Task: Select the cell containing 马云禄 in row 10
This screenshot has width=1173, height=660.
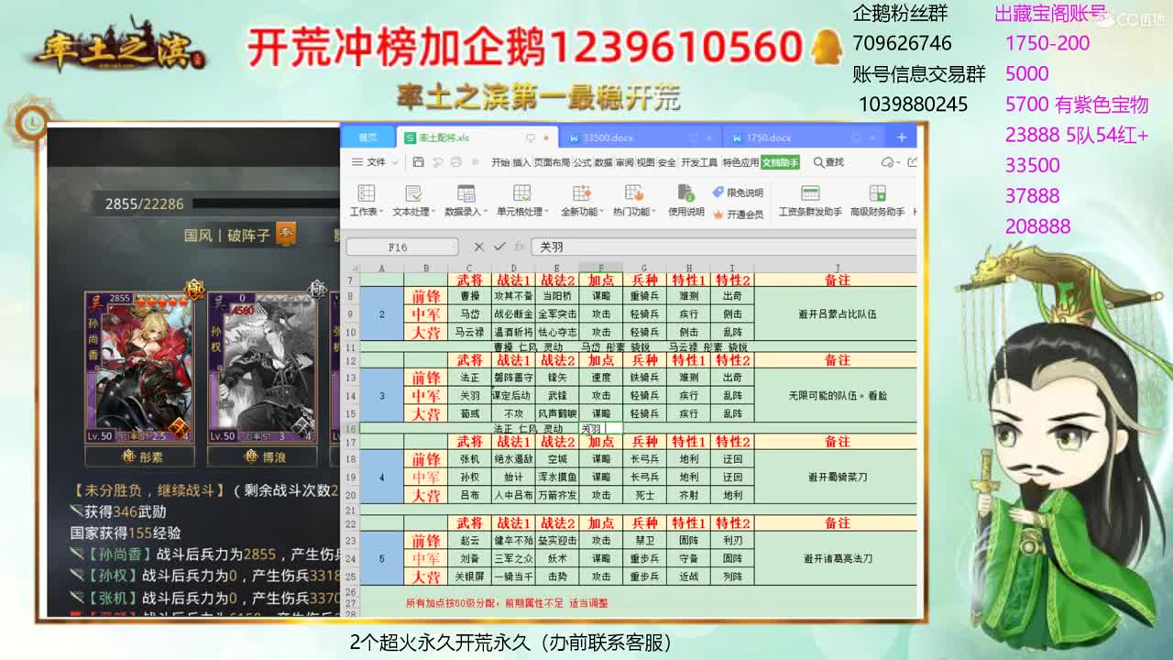Action: [469, 333]
